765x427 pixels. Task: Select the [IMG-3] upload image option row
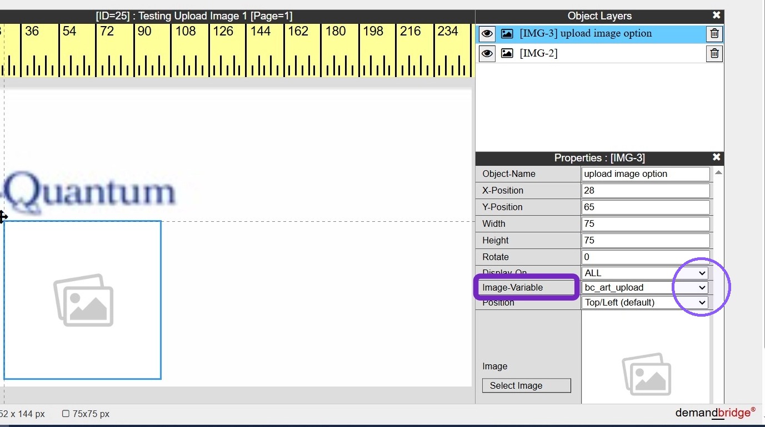coord(599,34)
